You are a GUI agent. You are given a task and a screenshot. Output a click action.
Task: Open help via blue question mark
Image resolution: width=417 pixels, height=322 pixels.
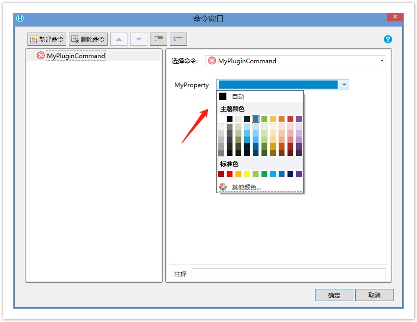pos(388,39)
